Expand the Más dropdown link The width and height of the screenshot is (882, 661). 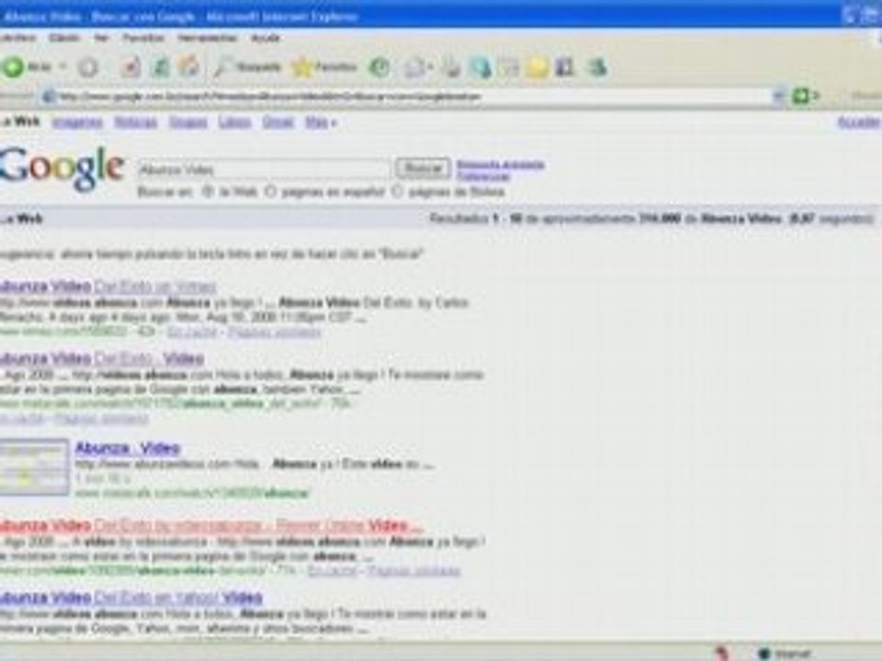click(x=321, y=122)
